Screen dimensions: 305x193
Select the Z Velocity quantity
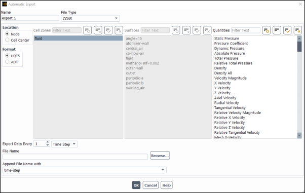pyautogui.click(x=222, y=93)
